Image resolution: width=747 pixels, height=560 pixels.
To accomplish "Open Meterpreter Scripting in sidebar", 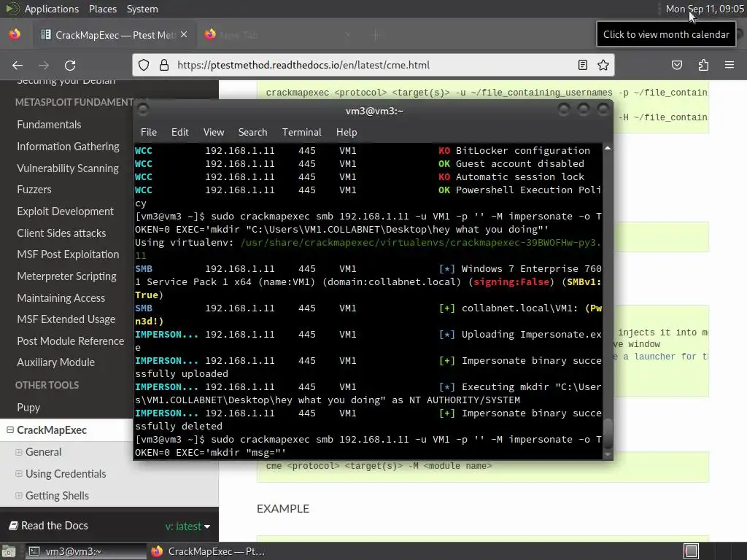I will click(66, 276).
